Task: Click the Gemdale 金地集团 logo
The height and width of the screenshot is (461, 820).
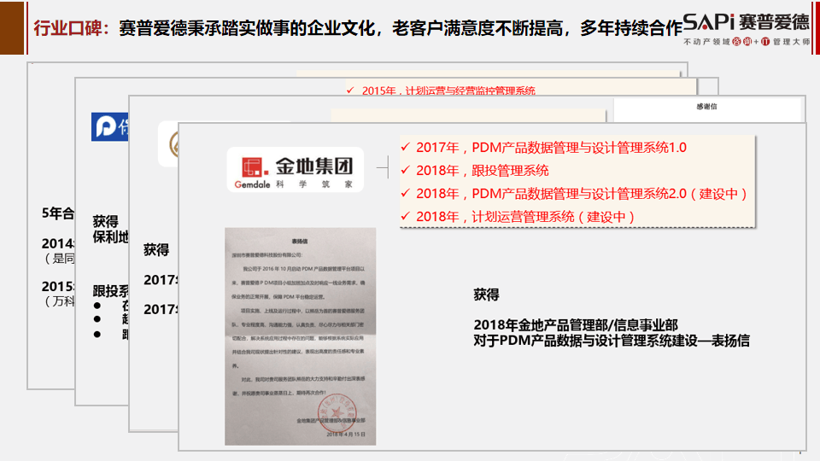Action: (x=295, y=170)
